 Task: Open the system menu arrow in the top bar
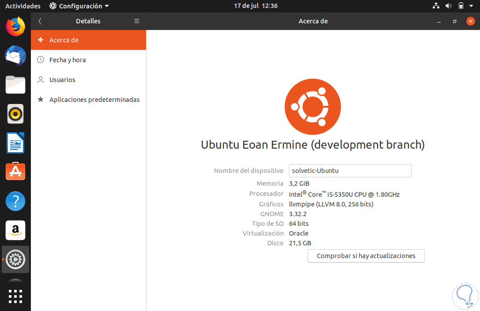471,6
